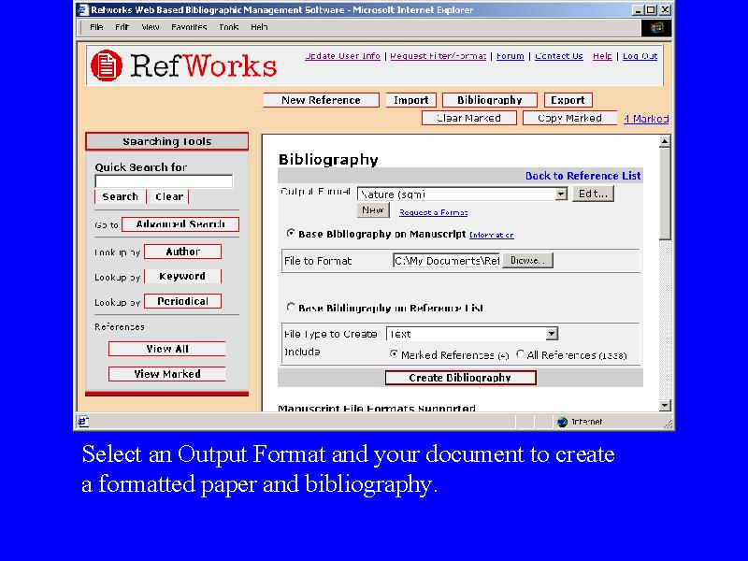This screenshot has width=748, height=561.
Task: Click the Log Out link
Action: tap(640, 56)
